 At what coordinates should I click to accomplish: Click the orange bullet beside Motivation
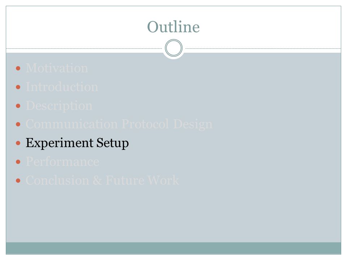[x=18, y=68]
